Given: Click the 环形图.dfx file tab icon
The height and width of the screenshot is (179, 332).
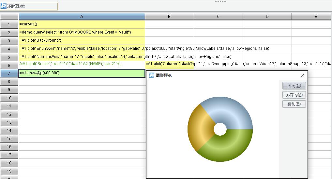Looking at the screenshot, I should point(4,6).
